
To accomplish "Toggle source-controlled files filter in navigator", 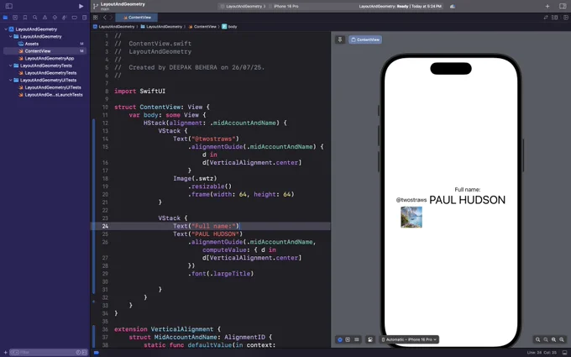I will tap(84, 352).
